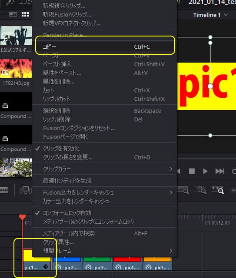Click pic1 clip keyframe diamond icon

[46, 267]
